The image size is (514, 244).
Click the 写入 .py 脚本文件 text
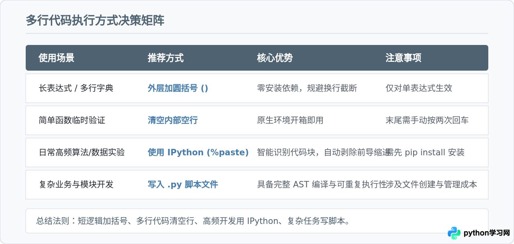[x=183, y=184]
